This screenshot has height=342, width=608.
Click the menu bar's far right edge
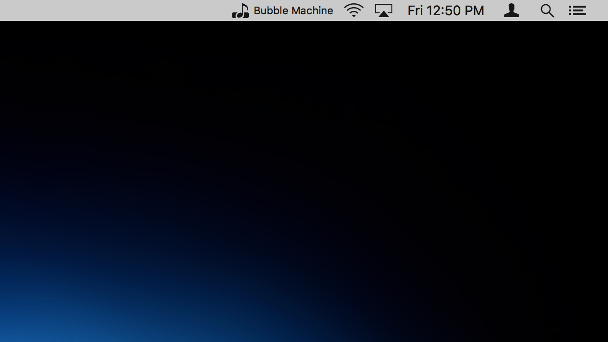[x=600, y=10]
